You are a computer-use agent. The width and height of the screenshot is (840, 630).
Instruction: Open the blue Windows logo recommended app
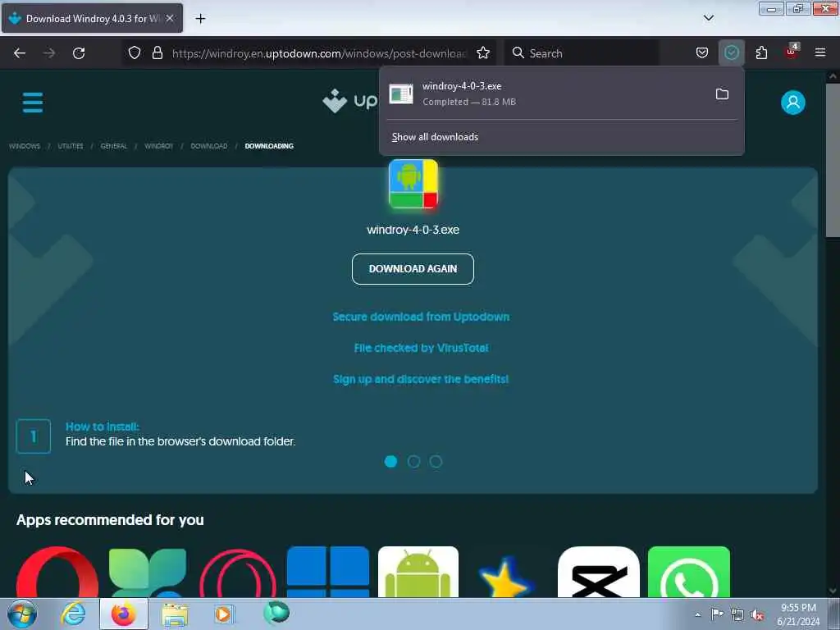[328, 572]
